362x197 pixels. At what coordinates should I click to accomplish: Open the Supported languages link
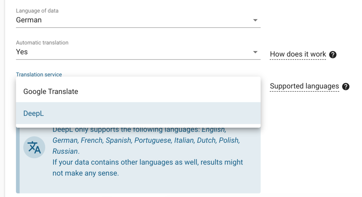[x=304, y=86]
